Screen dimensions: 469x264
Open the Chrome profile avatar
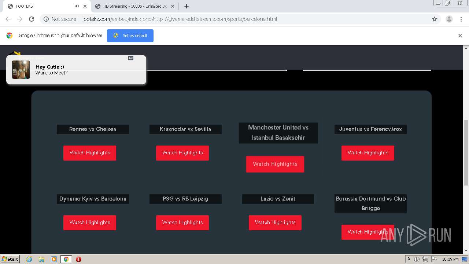point(449,19)
